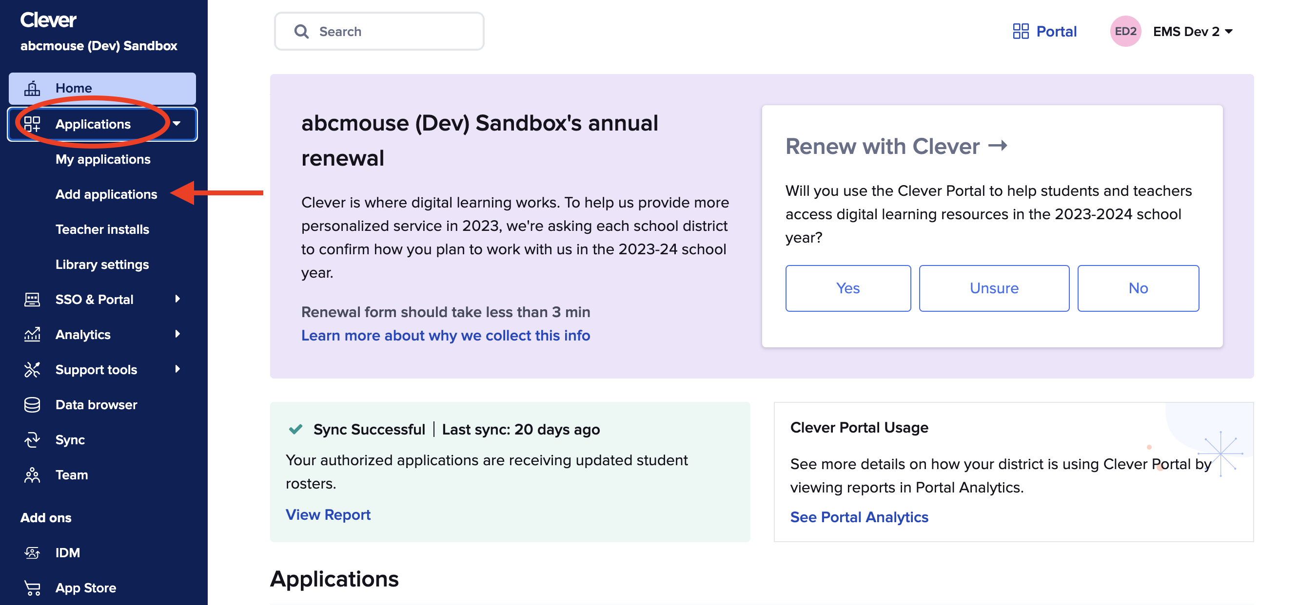
Task: Click the Applications grid-plus icon
Action: click(x=32, y=124)
